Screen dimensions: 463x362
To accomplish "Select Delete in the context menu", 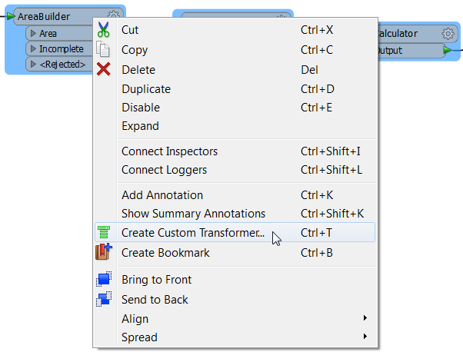I will pos(235,70).
